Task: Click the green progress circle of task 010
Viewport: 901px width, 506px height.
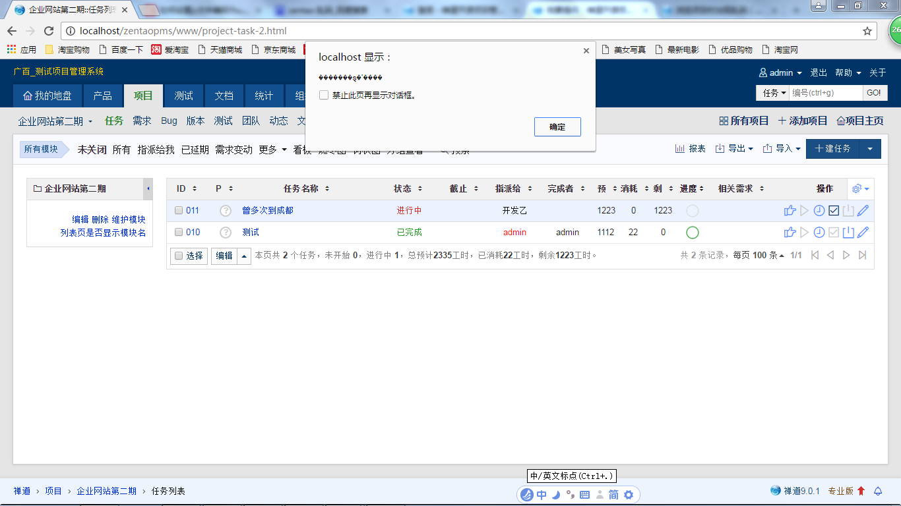Action: (693, 232)
